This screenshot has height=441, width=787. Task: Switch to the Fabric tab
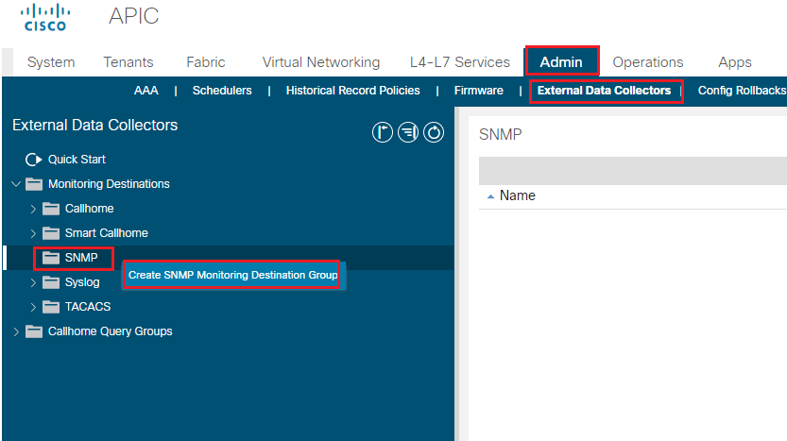[x=206, y=62]
